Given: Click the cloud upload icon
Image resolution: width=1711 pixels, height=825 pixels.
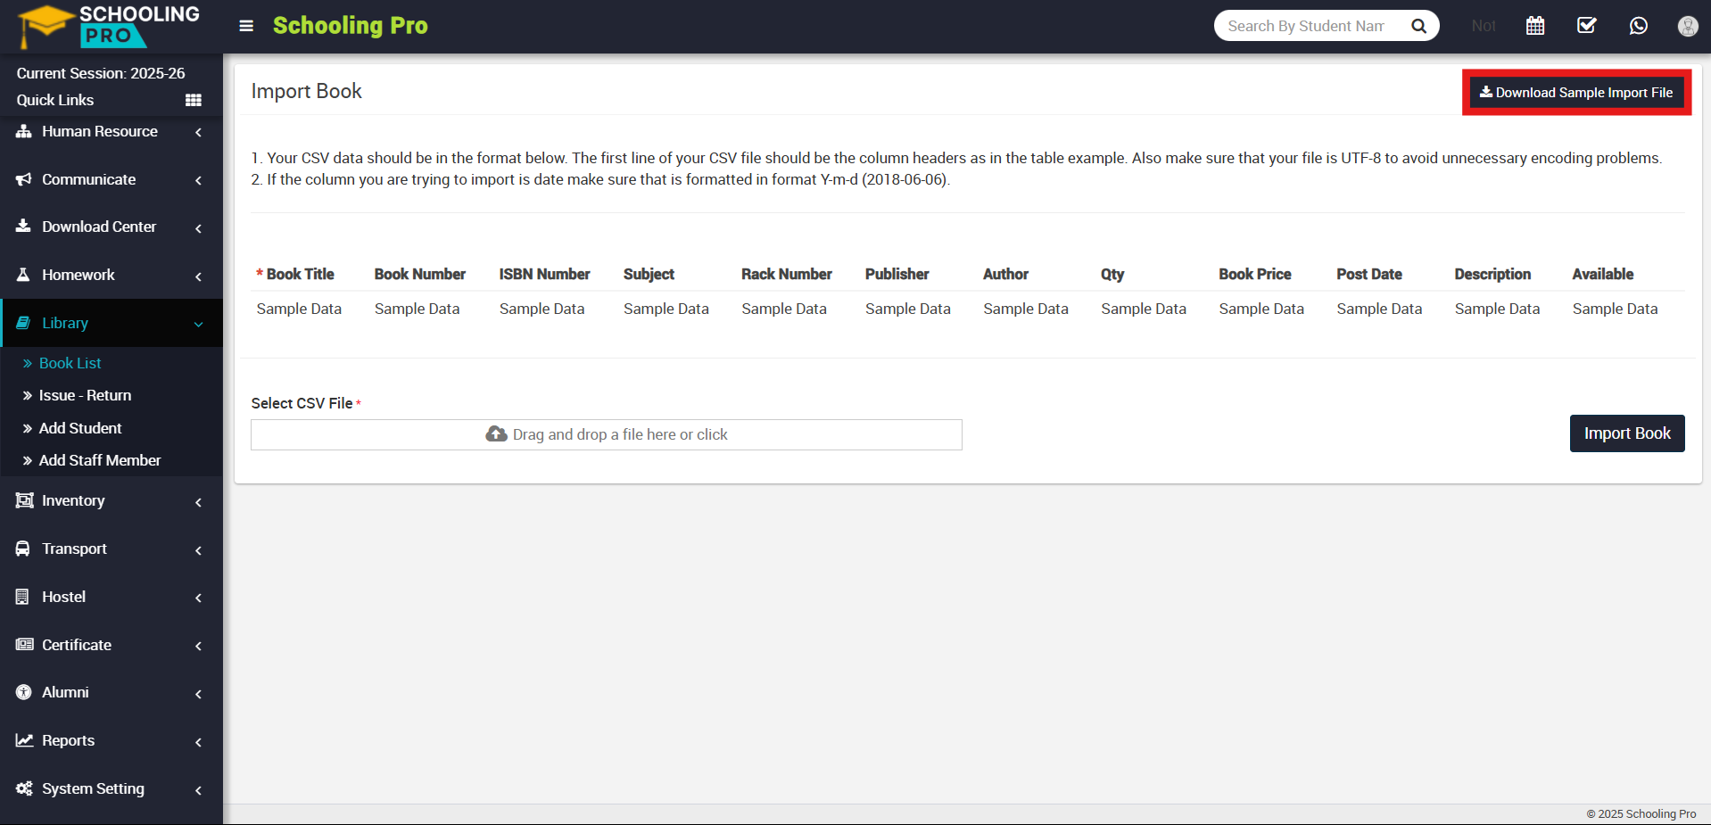Looking at the screenshot, I should (x=497, y=434).
